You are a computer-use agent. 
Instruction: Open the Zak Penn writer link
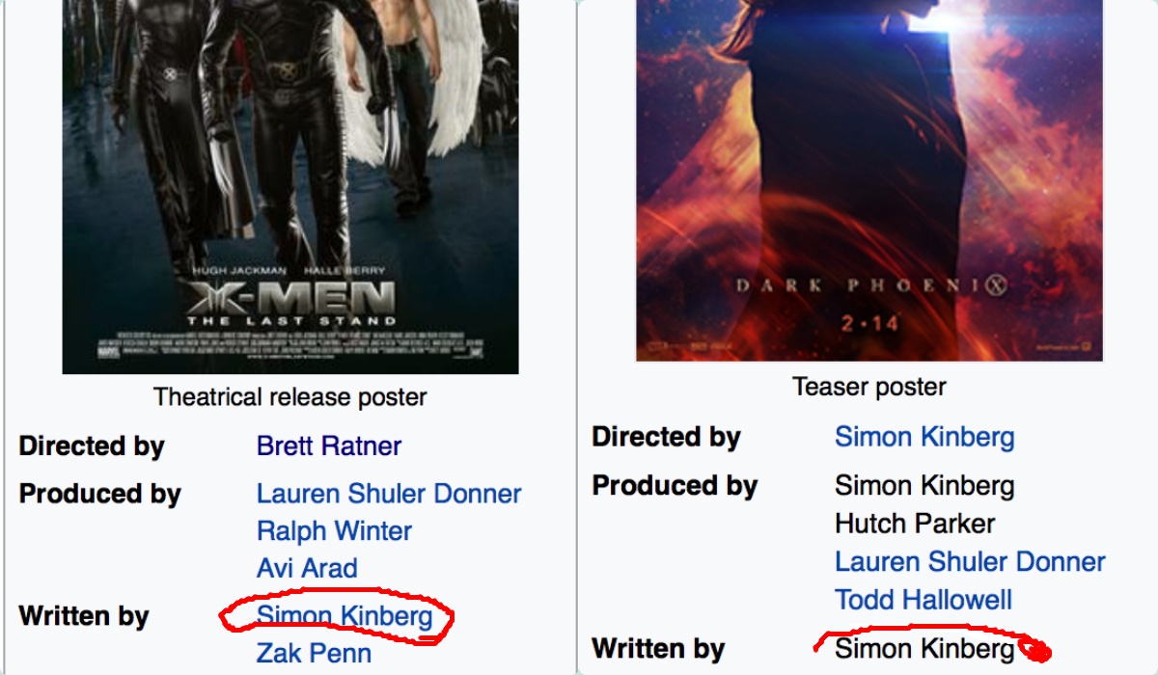tap(314, 653)
